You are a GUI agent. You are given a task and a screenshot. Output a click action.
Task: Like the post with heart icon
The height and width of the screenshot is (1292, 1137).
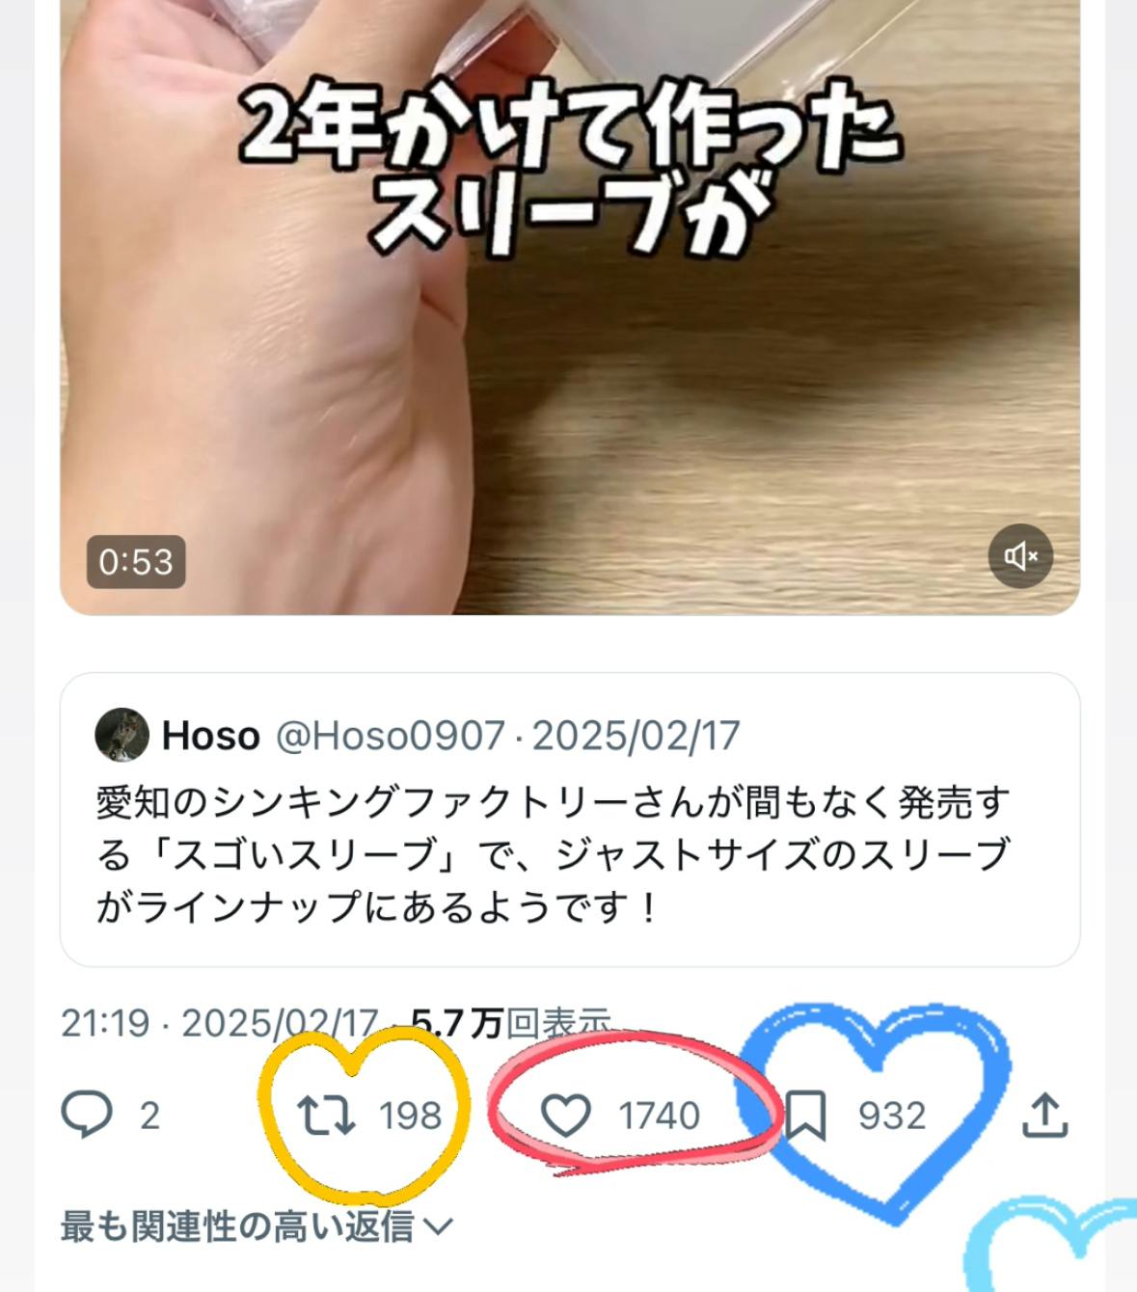click(x=566, y=1116)
